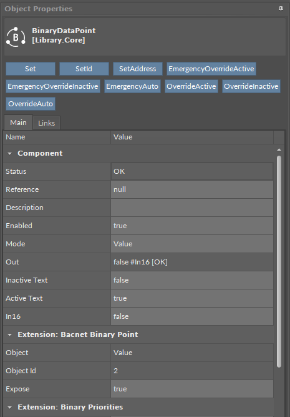Image resolution: width=290 pixels, height=417 pixels.
Task: Collapse Extension: Binary Priorities section
Action: point(10,407)
